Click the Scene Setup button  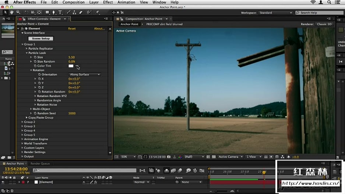click(x=41, y=39)
